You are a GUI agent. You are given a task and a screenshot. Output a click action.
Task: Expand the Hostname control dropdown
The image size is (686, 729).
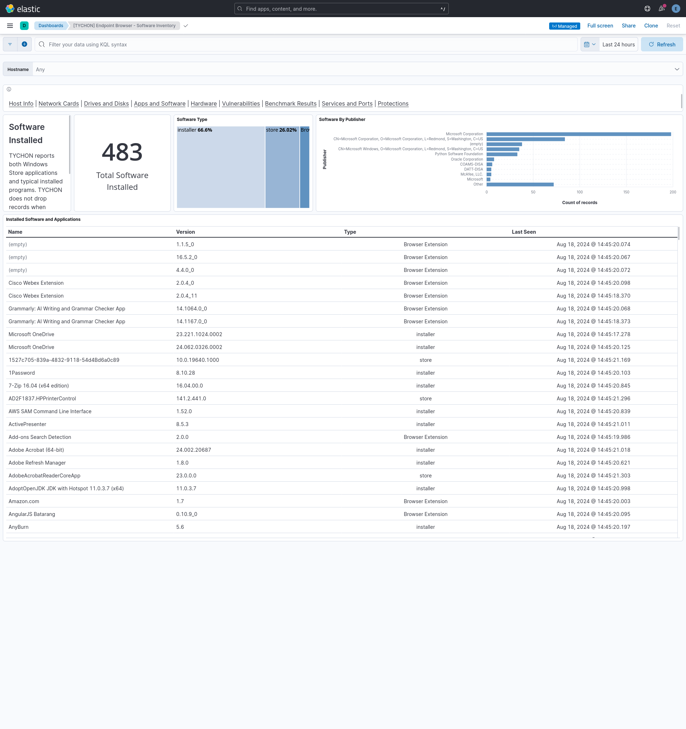click(x=676, y=69)
